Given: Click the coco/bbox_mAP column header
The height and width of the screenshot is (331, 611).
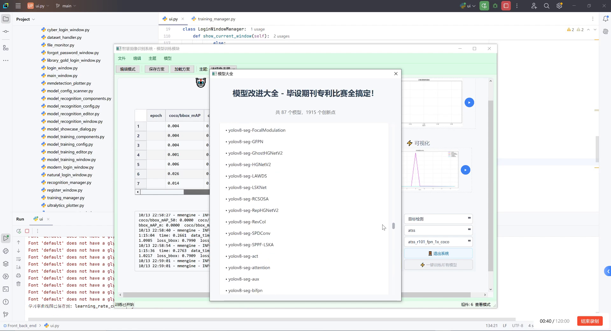Looking at the screenshot, I should click(185, 116).
